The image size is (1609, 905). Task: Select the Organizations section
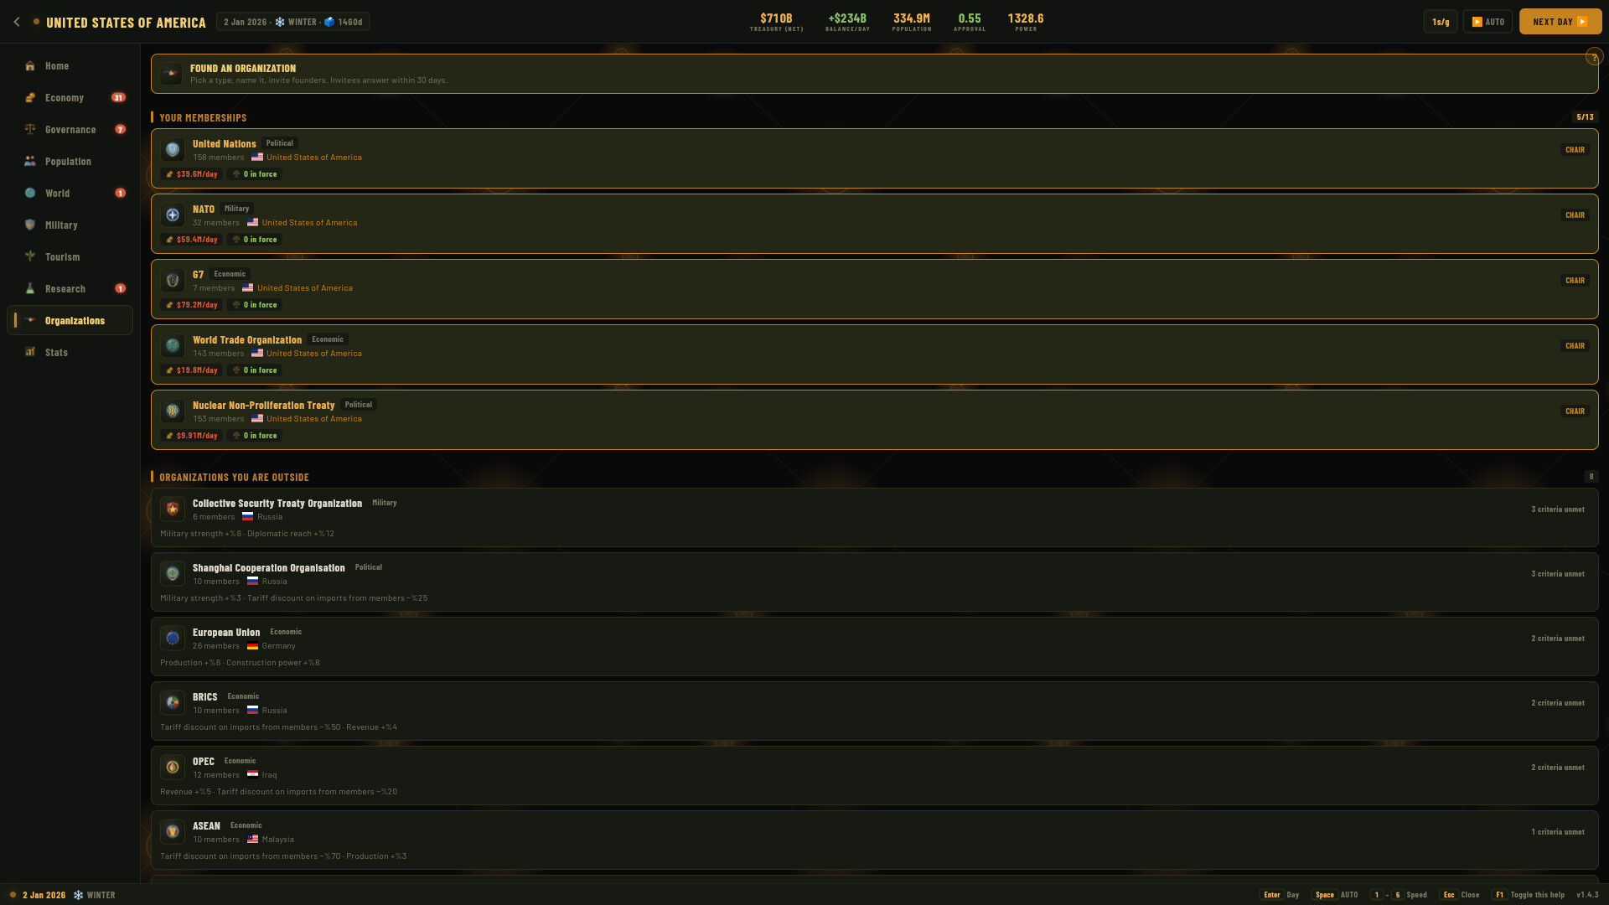(x=70, y=321)
